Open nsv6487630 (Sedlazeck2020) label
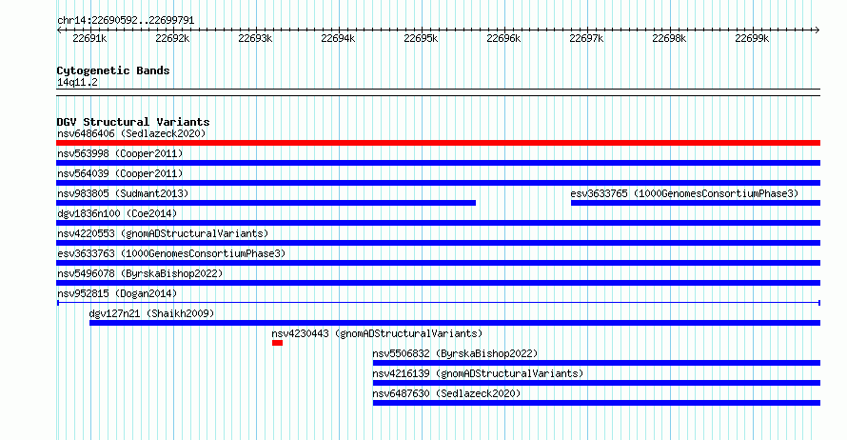Screen dimensions: 847x440 [446, 393]
